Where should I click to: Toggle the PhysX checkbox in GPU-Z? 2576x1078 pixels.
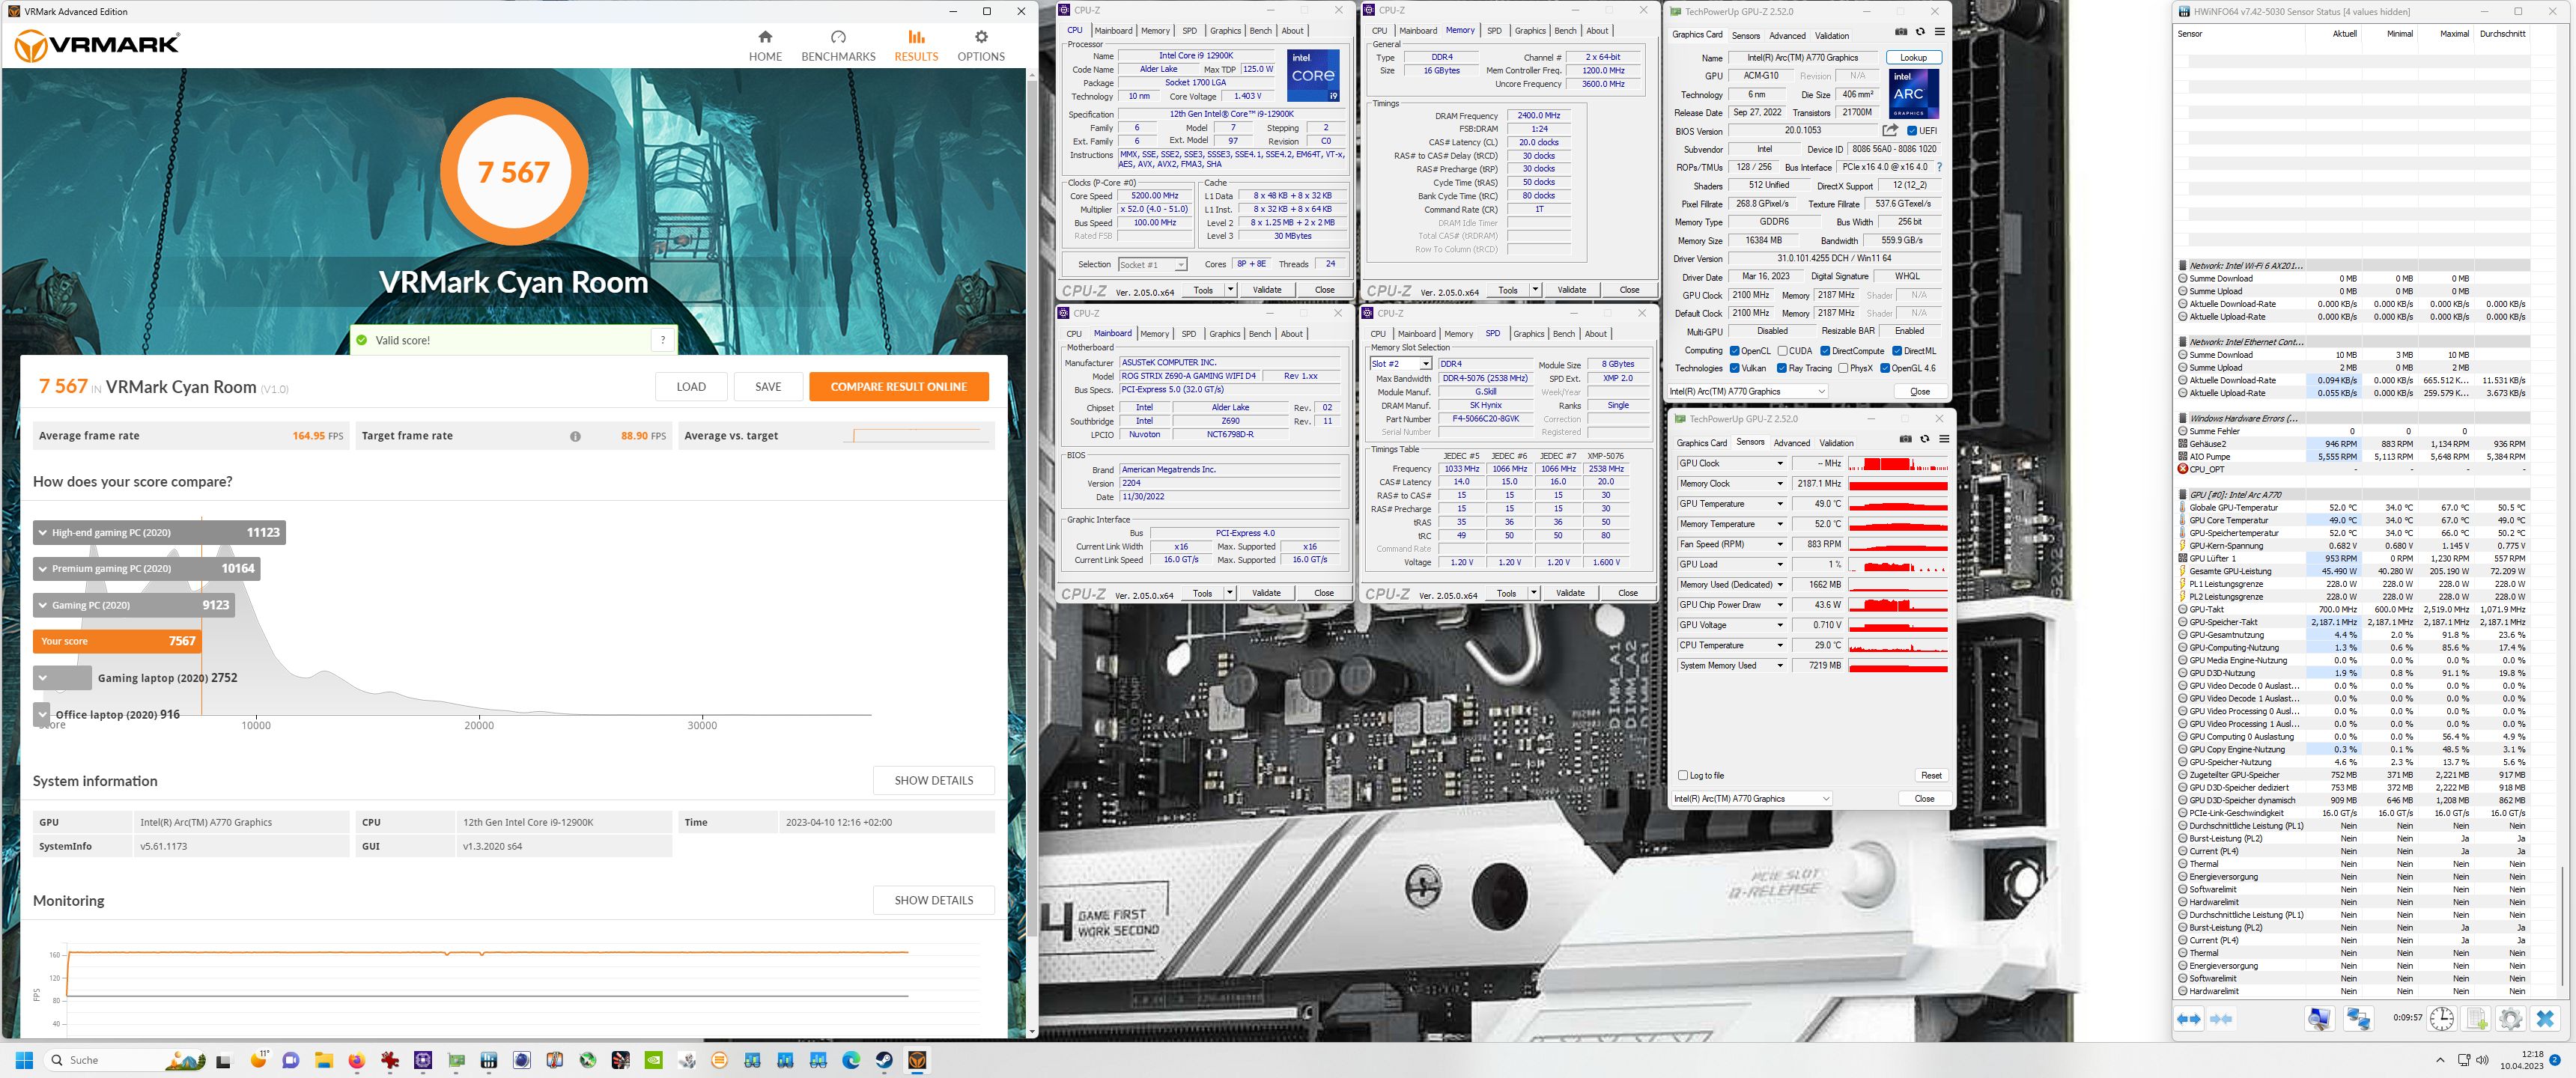tap(1843, 368)
